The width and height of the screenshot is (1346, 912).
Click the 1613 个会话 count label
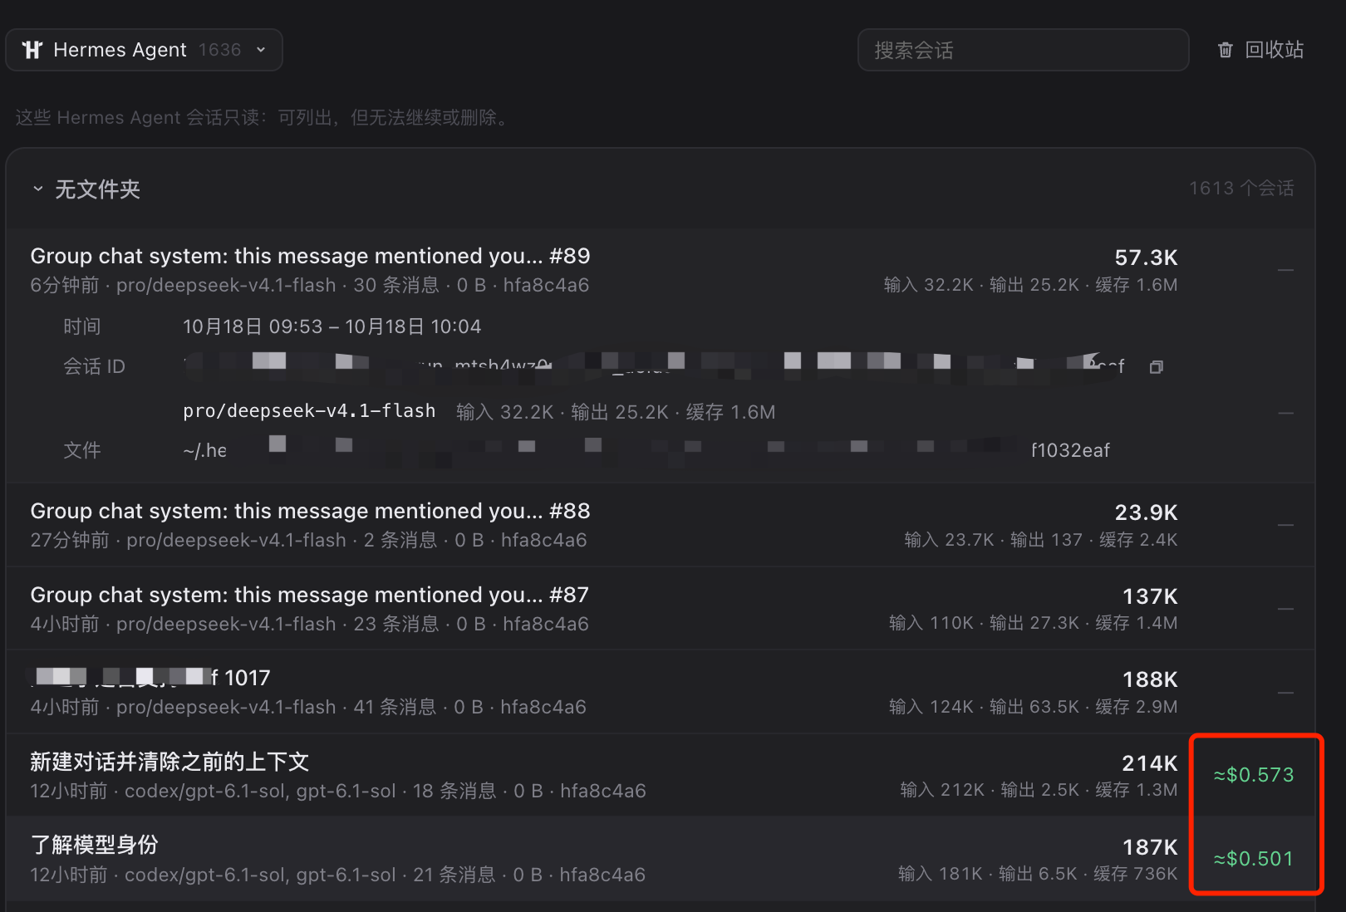point(1241,189)
